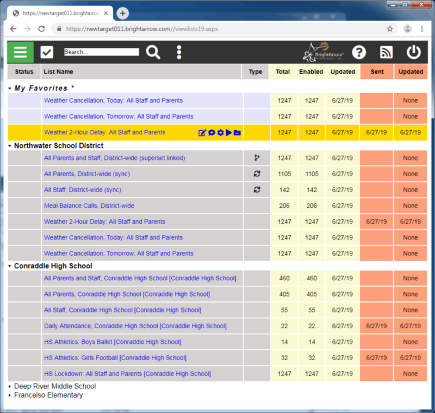Click the RSS feed icon

[386, 52]
